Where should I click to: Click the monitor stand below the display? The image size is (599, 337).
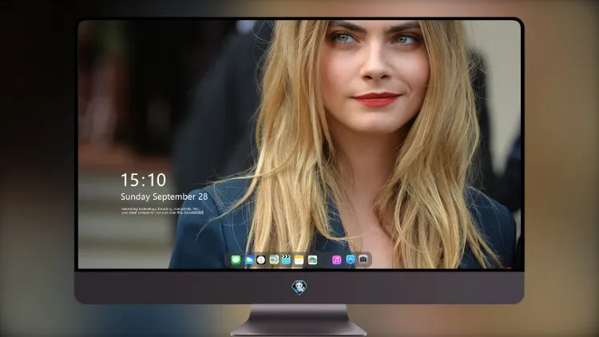299,320
